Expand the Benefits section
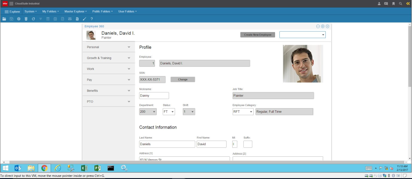 pyautogui.click(x=108, y=91)
